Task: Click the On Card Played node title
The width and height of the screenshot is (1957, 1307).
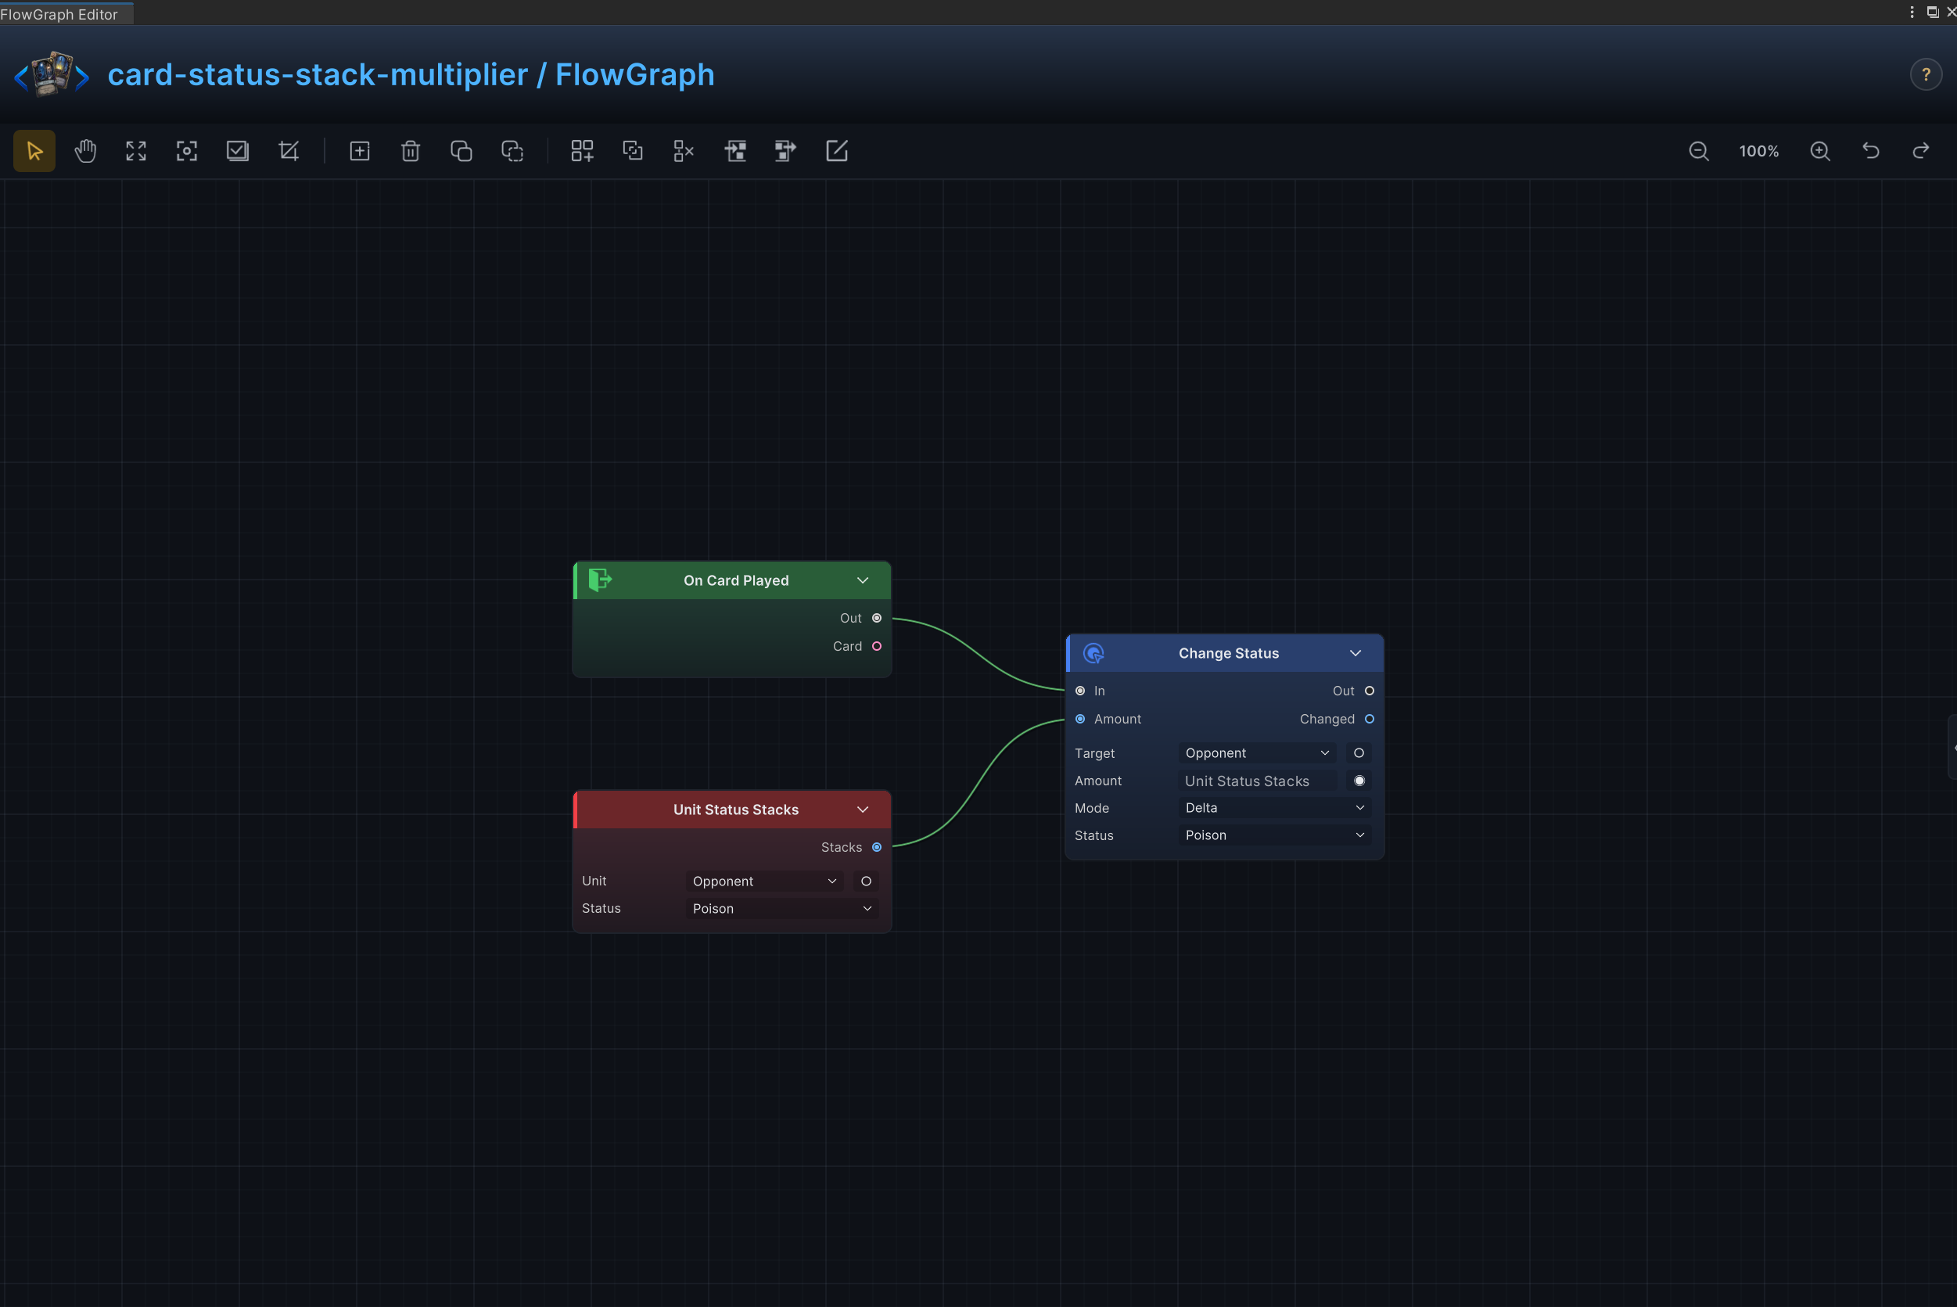Action: [x=736, y=580]
